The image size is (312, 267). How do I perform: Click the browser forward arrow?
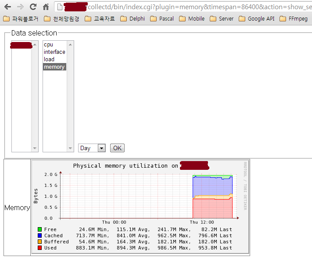click(20, 7)
